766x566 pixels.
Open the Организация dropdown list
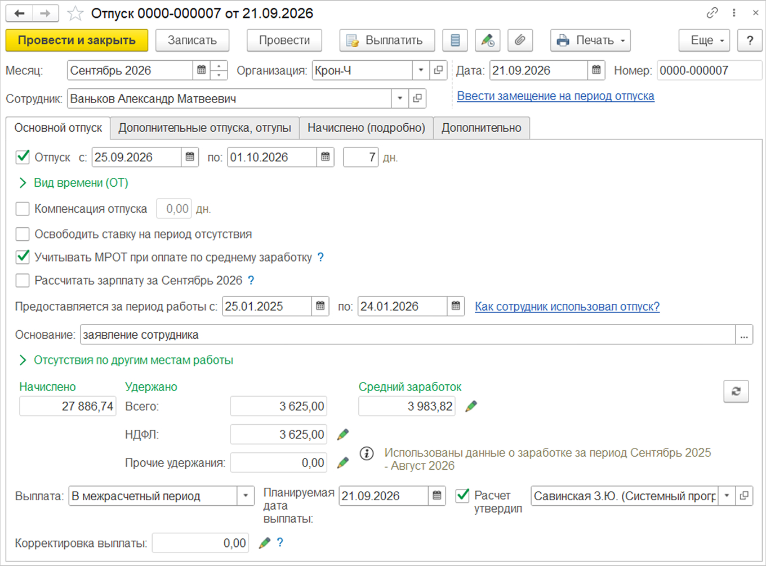[x=421, y=70]
